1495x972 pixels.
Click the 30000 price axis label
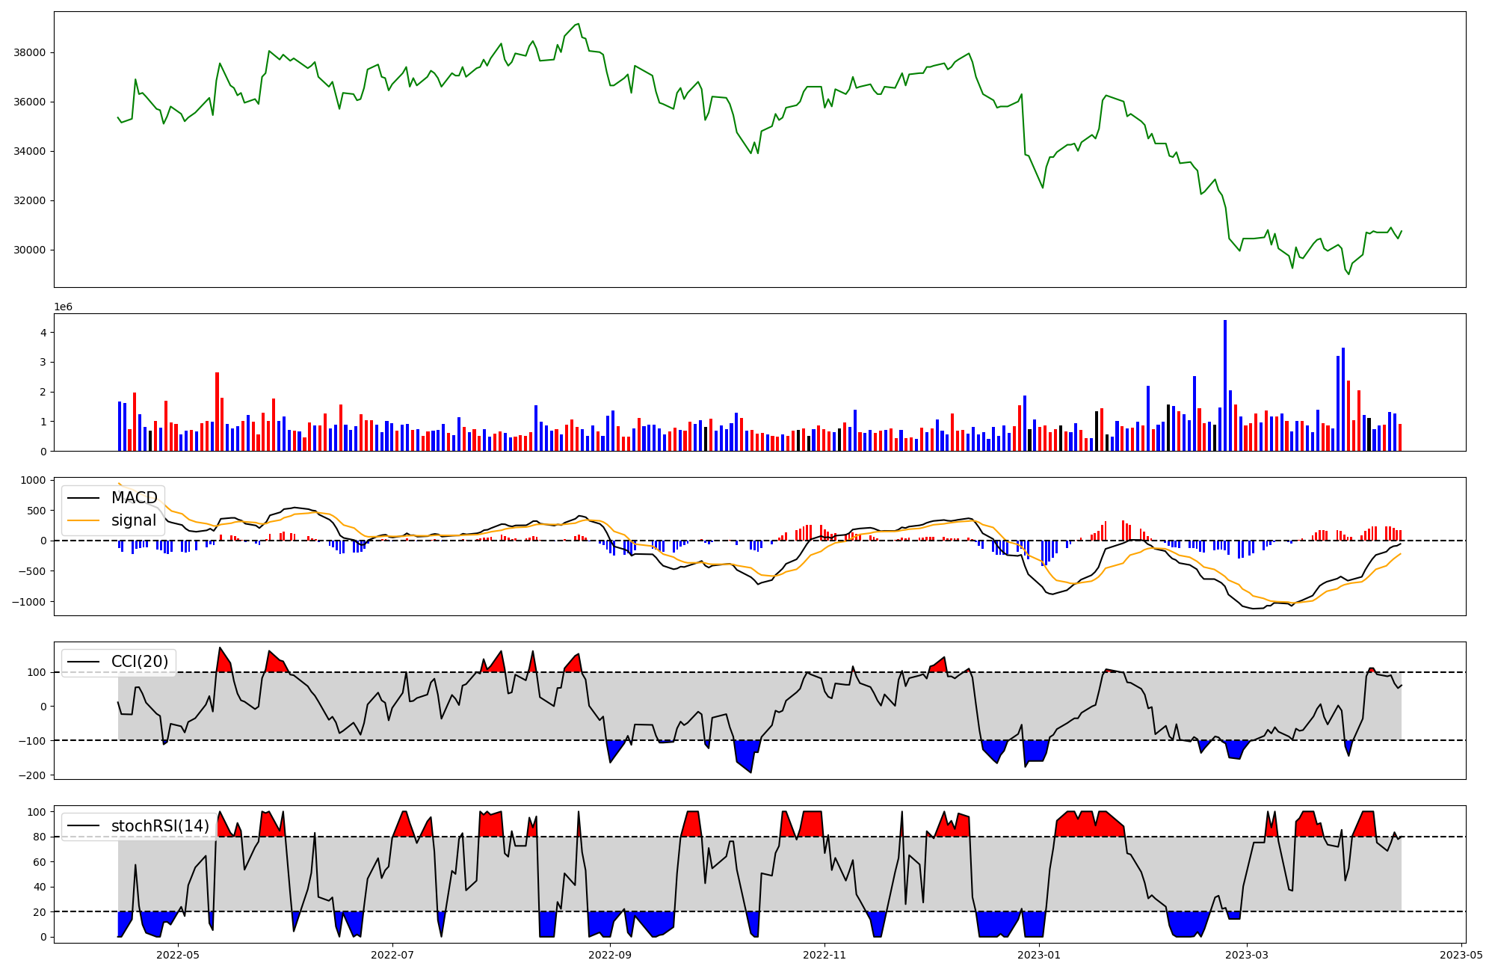pyautogui.click(x=30, y=250)
